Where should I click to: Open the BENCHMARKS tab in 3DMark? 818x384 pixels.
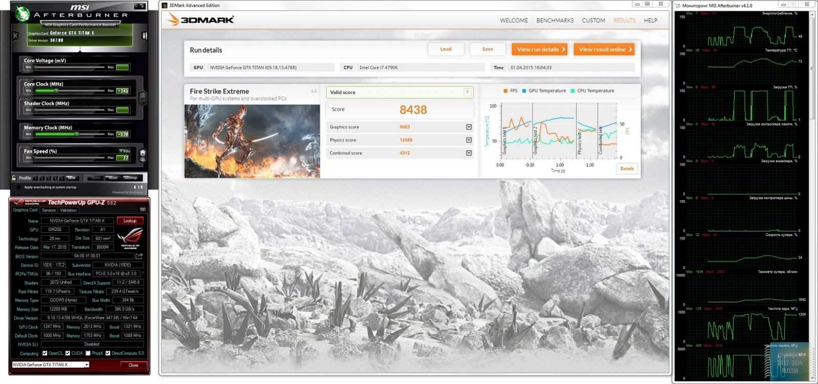coord(555,20)
